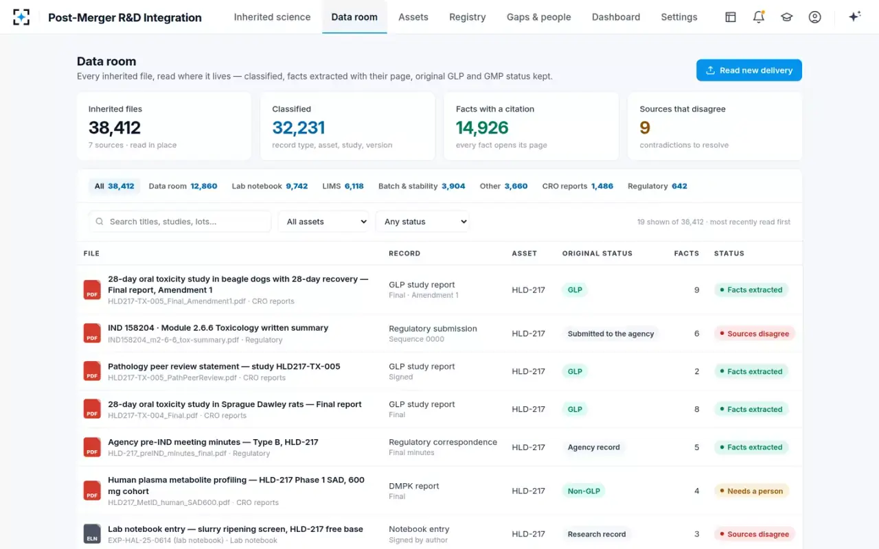Open the graduation cap learning icon

pyautogui.click(x=787, y=17)
